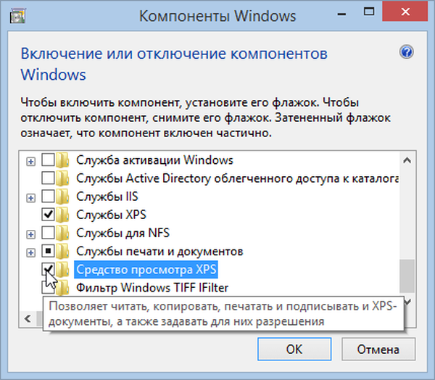Click folder icon beside Службы для NFS

[x=63, y=233]
